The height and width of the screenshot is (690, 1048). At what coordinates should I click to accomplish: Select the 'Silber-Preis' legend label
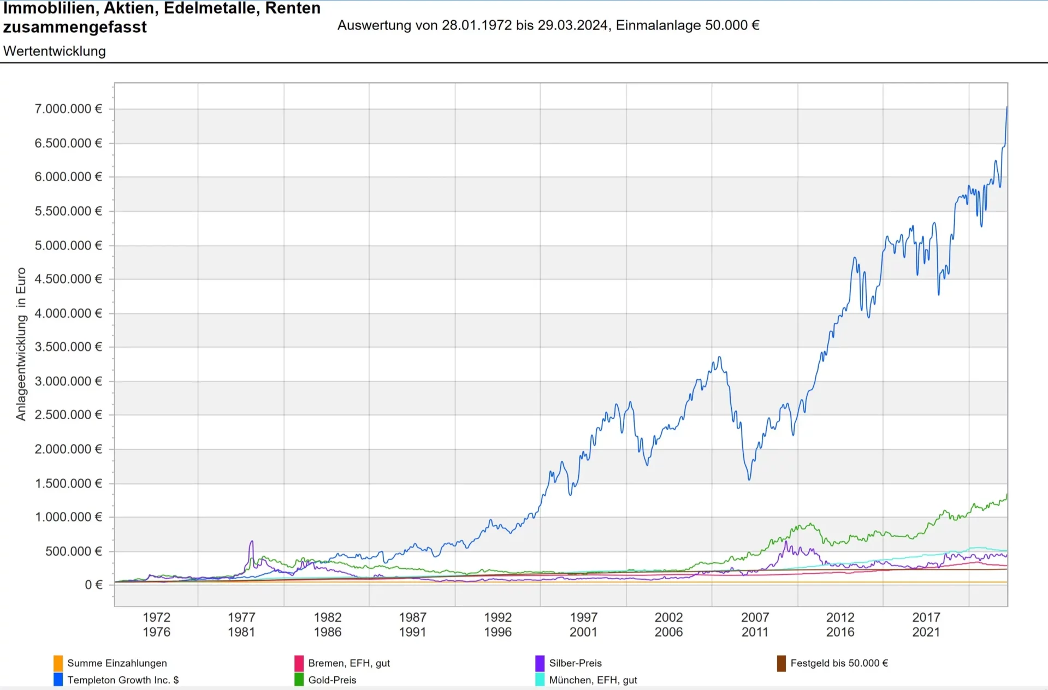tap(575, 663)
